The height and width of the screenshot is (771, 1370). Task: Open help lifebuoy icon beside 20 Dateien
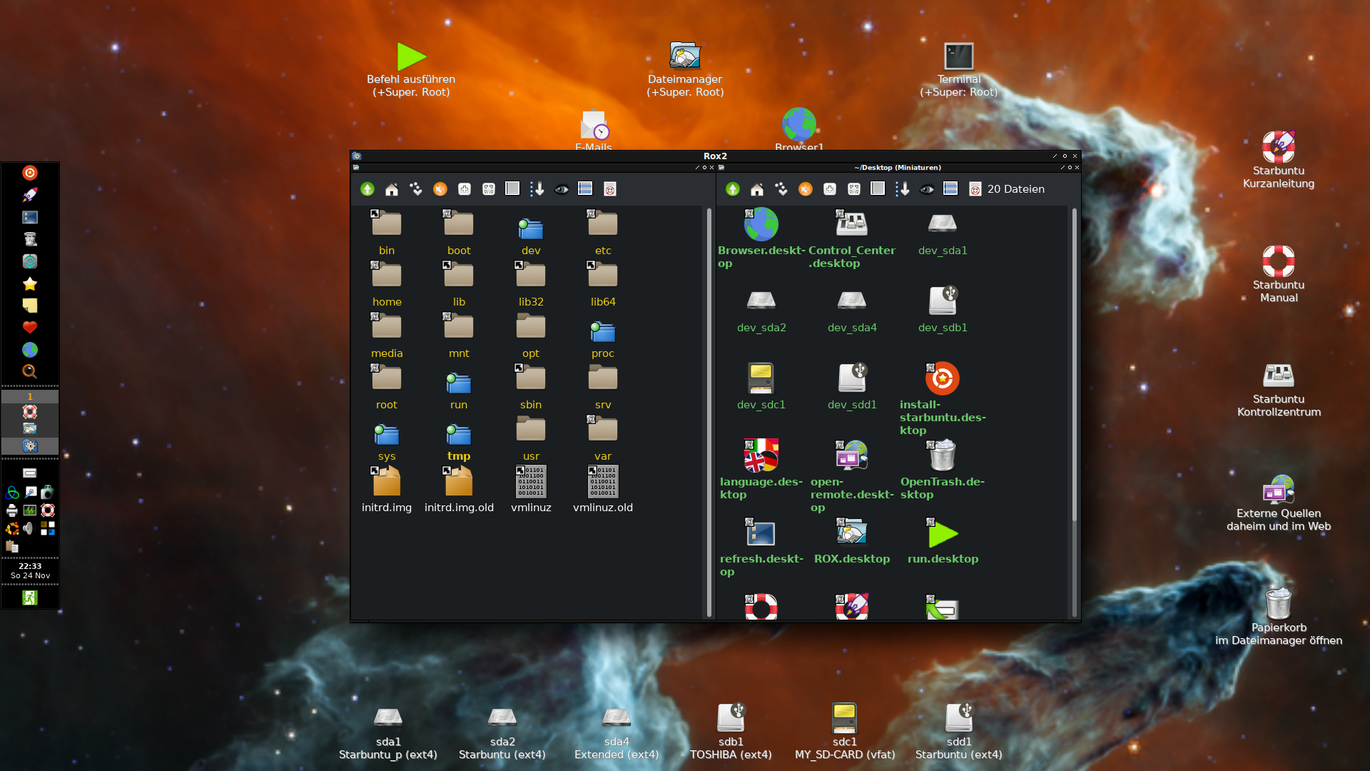975,189
